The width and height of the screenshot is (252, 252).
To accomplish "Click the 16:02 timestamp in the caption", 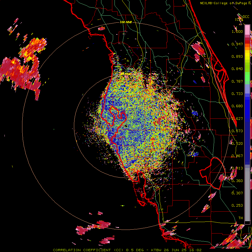I will pos(196,250).
